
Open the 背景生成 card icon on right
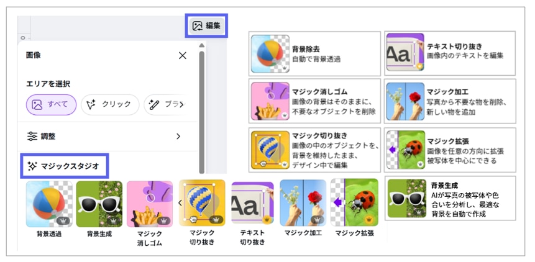tap(407, 198)
